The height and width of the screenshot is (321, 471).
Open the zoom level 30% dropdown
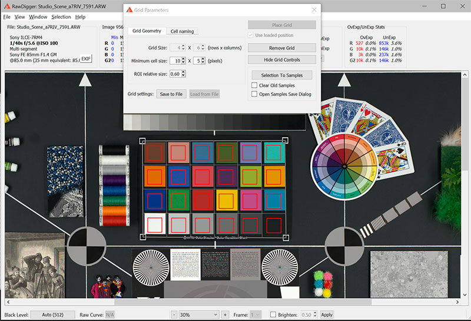click(x=199, y=315)
